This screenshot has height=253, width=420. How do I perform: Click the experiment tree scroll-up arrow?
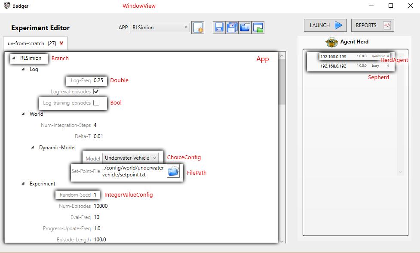[282, 56]
